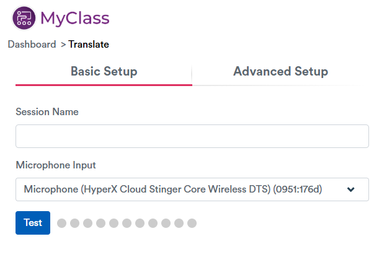Click the Microphone Input label
Screen dimensions: 392x278
click(x=56, y=165)
